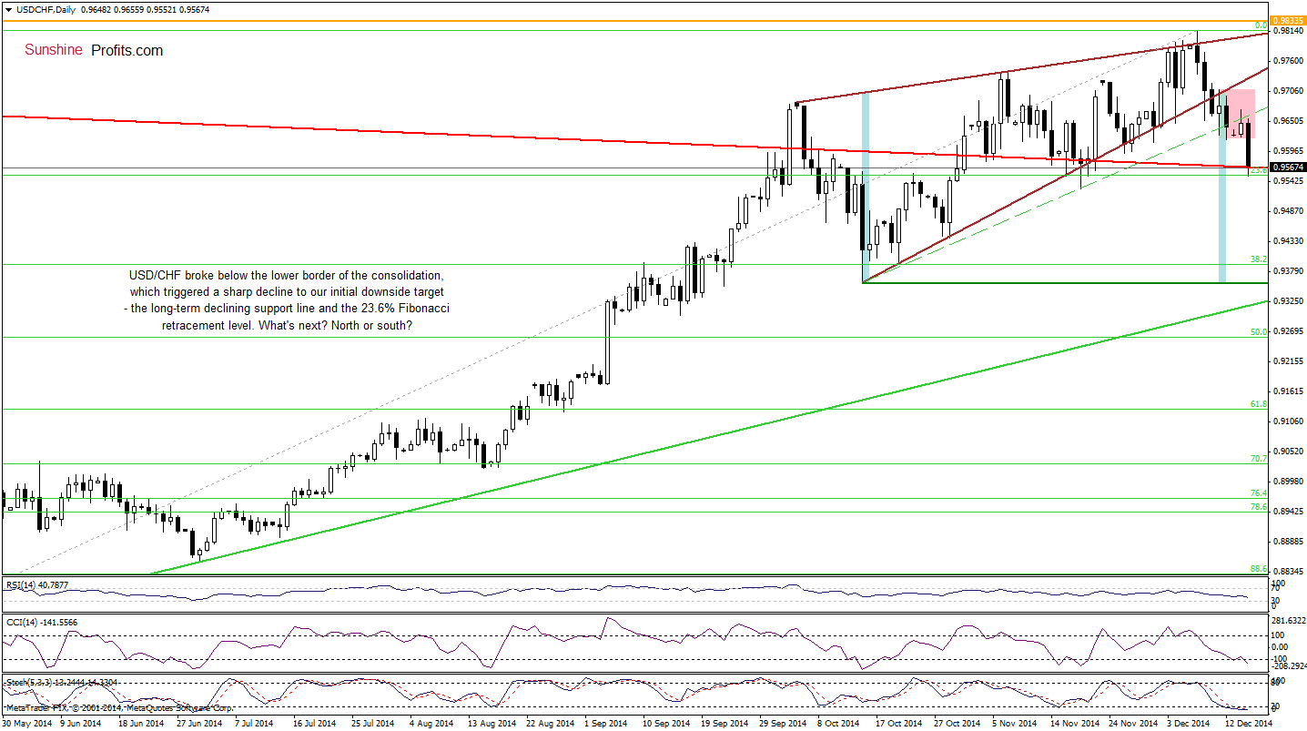Select the 0.97060 price axis value
Viewport: 1307px width, 731px height.
pos(1287,91)
